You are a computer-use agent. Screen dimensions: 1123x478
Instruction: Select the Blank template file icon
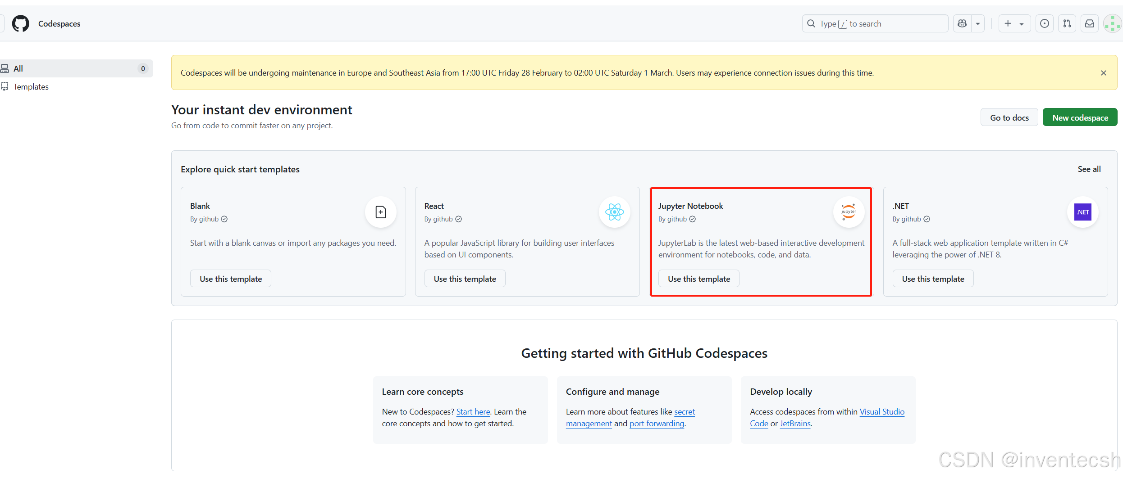(x=380, y=212)
